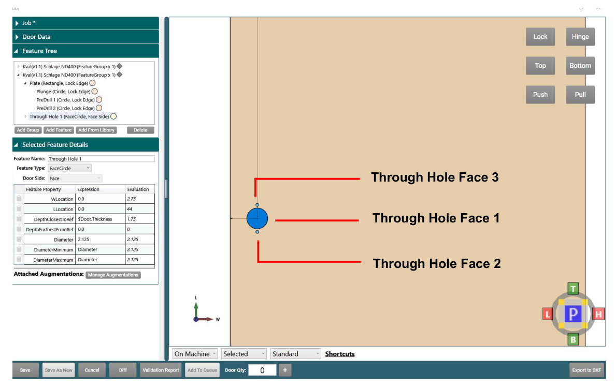The height and width of the screenshot is (388, 614).
Task: Click the trash icon in the DepthClosestToRef row
Action: click(x=19, y=219)
